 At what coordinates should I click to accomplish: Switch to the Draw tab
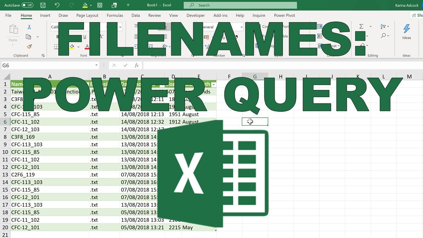pyautogui.click(x=63, y=15)
